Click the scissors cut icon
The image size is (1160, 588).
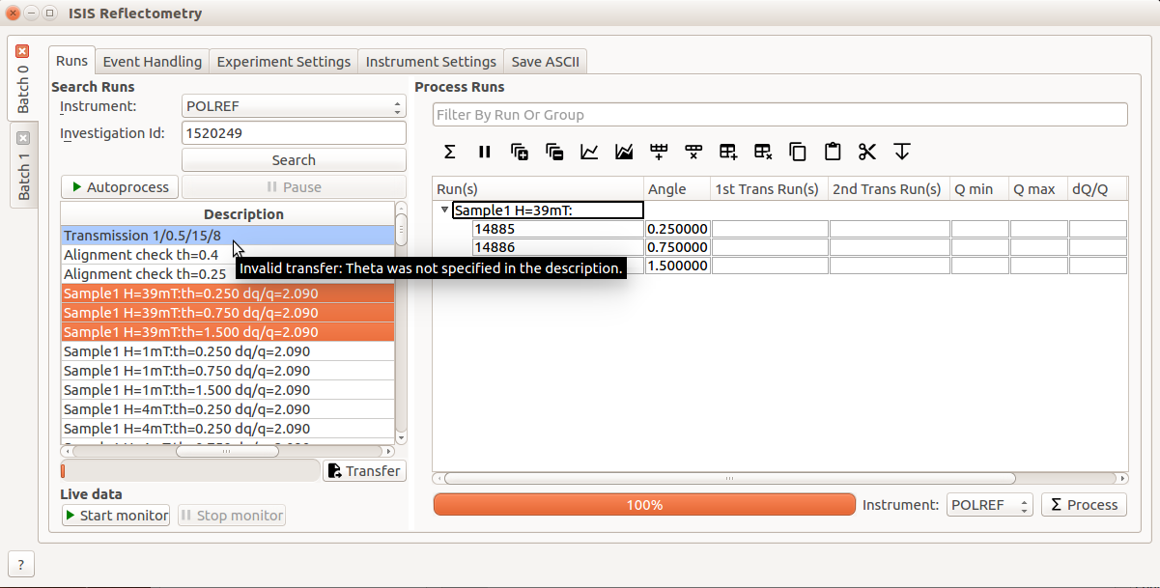pyautogui.click(x=866, y=152)
